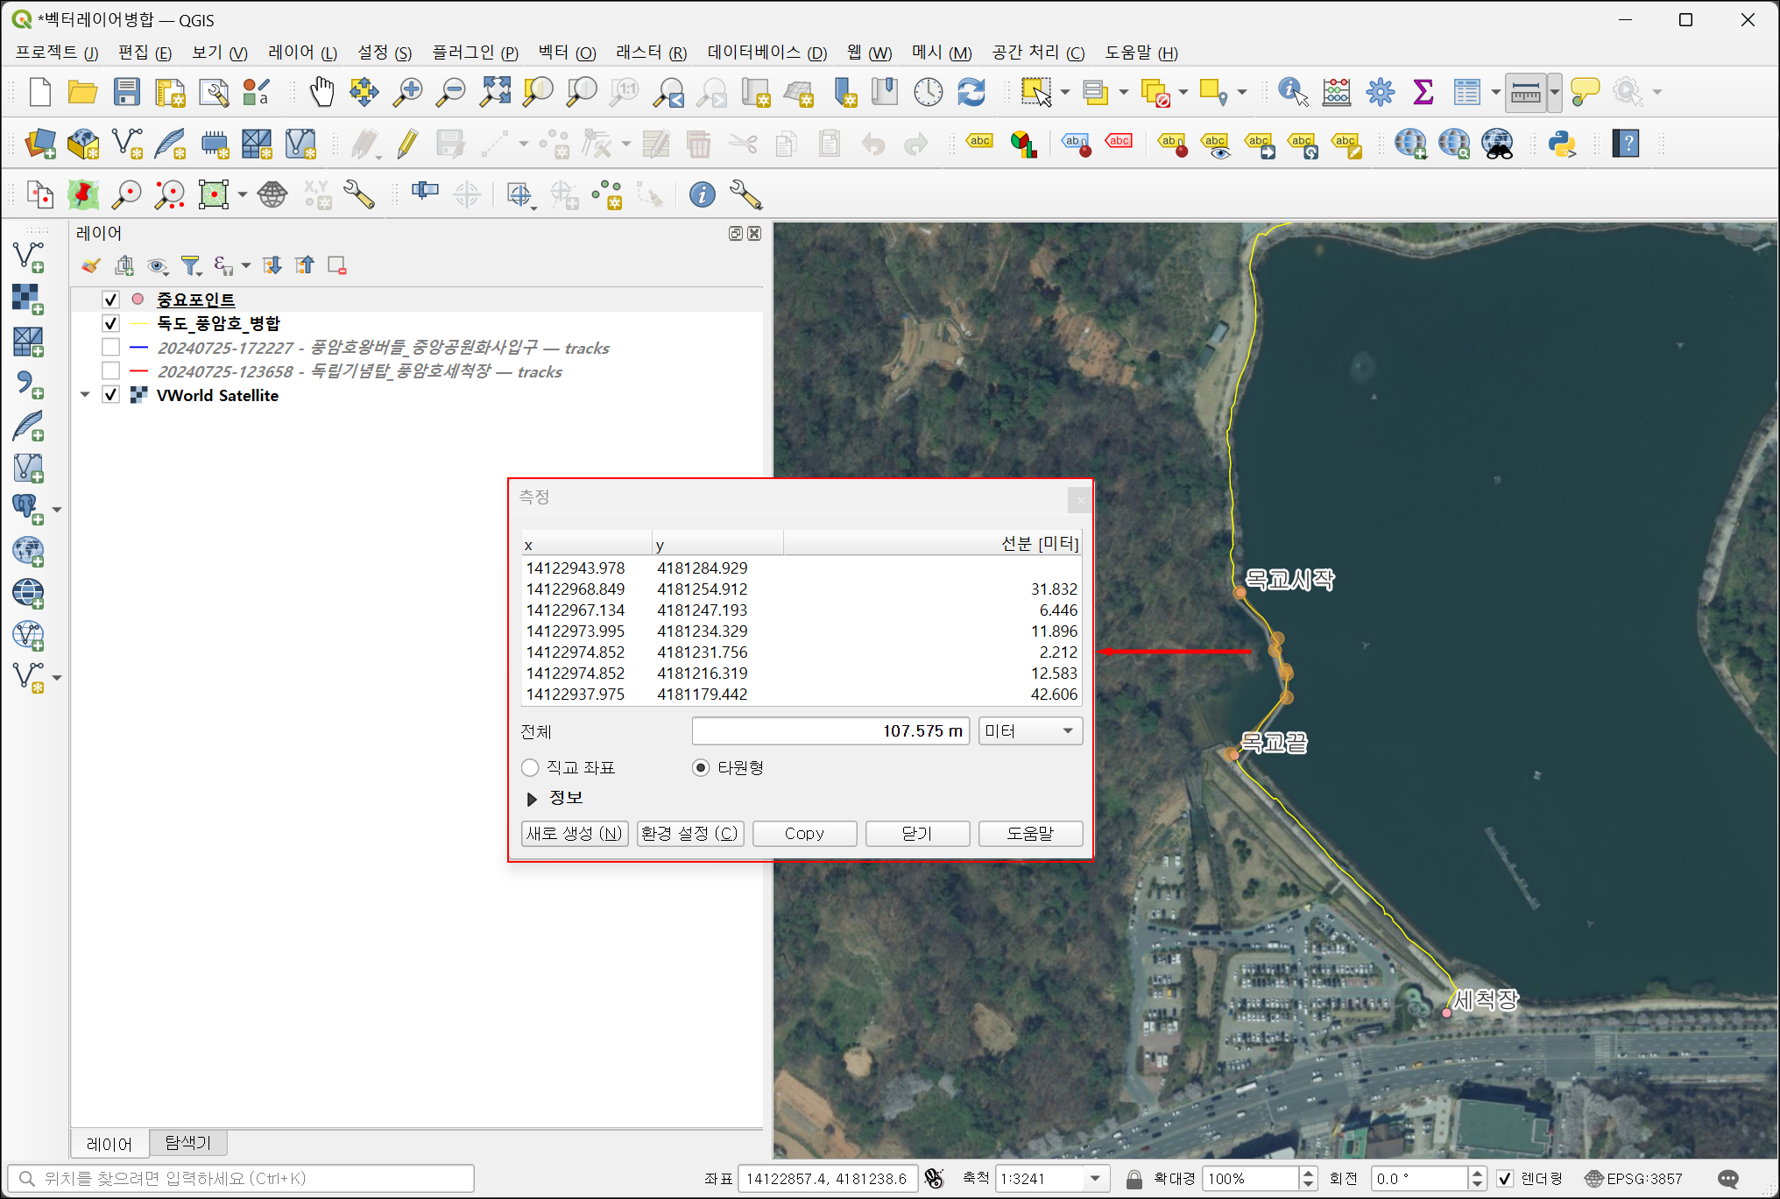Toggle visibility of 중요포인트 layer
Screen dimensions: 1780x1199
(x=110, y=300)
